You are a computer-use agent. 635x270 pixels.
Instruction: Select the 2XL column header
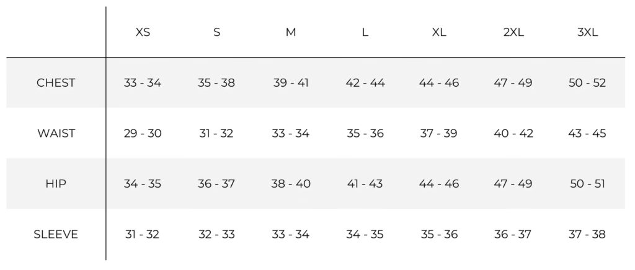(x=513, y=33)
